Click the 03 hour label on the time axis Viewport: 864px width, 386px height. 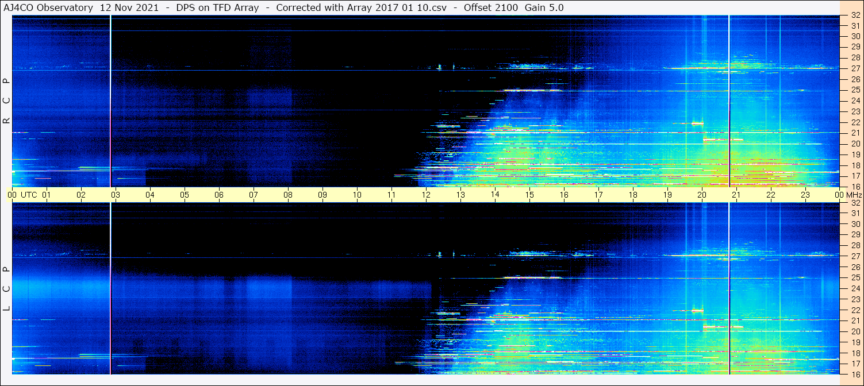(116, 195)
